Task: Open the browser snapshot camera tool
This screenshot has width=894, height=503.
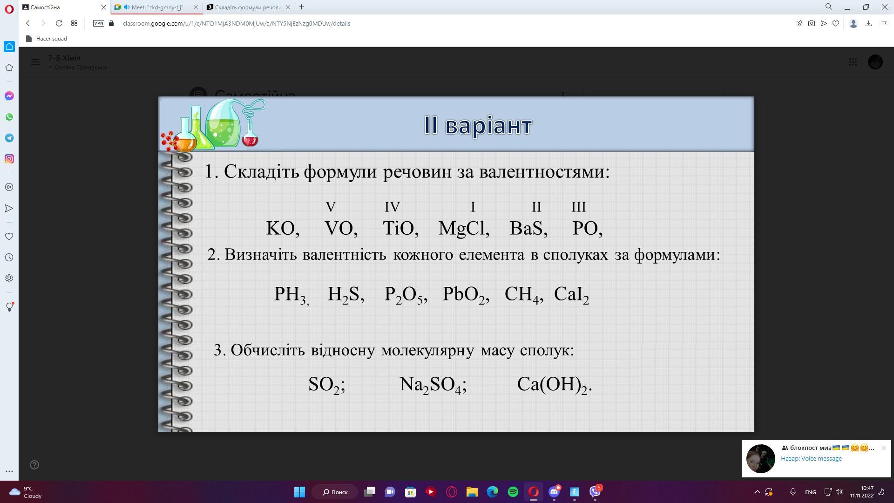Action: tap(812, 23)
